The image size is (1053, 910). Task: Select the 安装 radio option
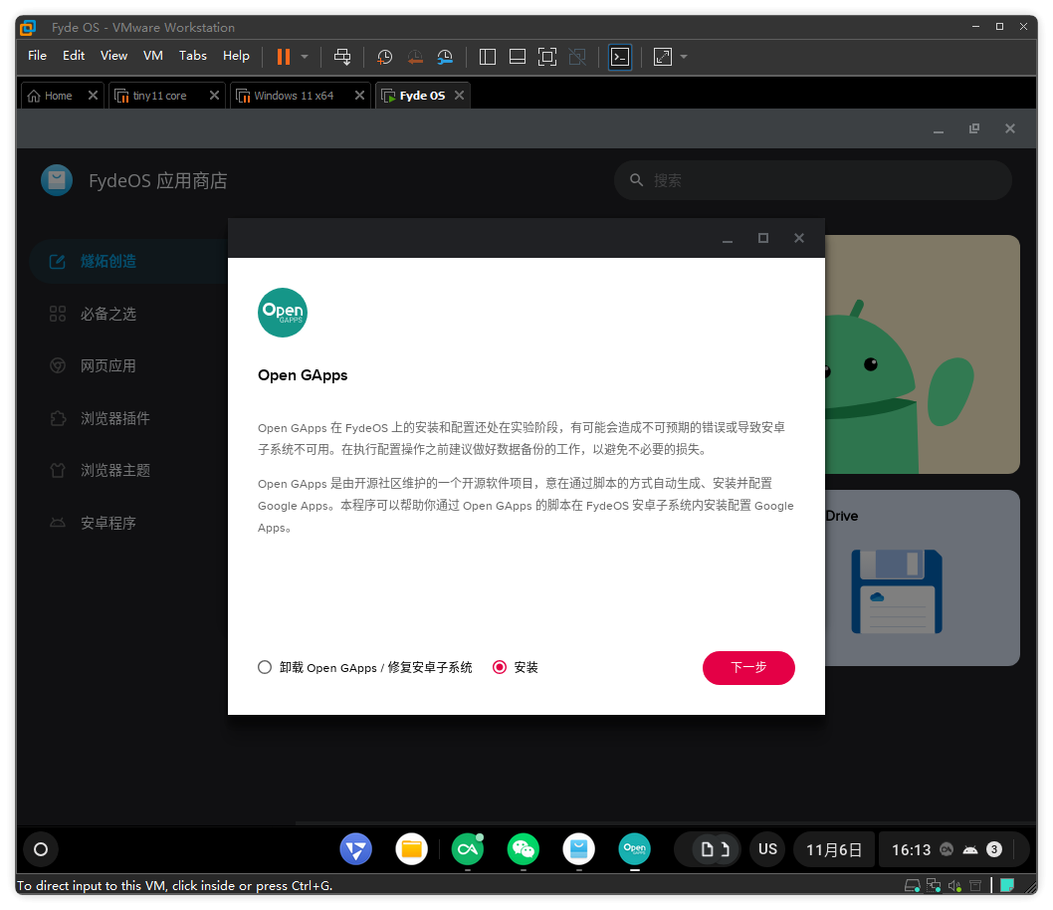(x=500, y=667)
